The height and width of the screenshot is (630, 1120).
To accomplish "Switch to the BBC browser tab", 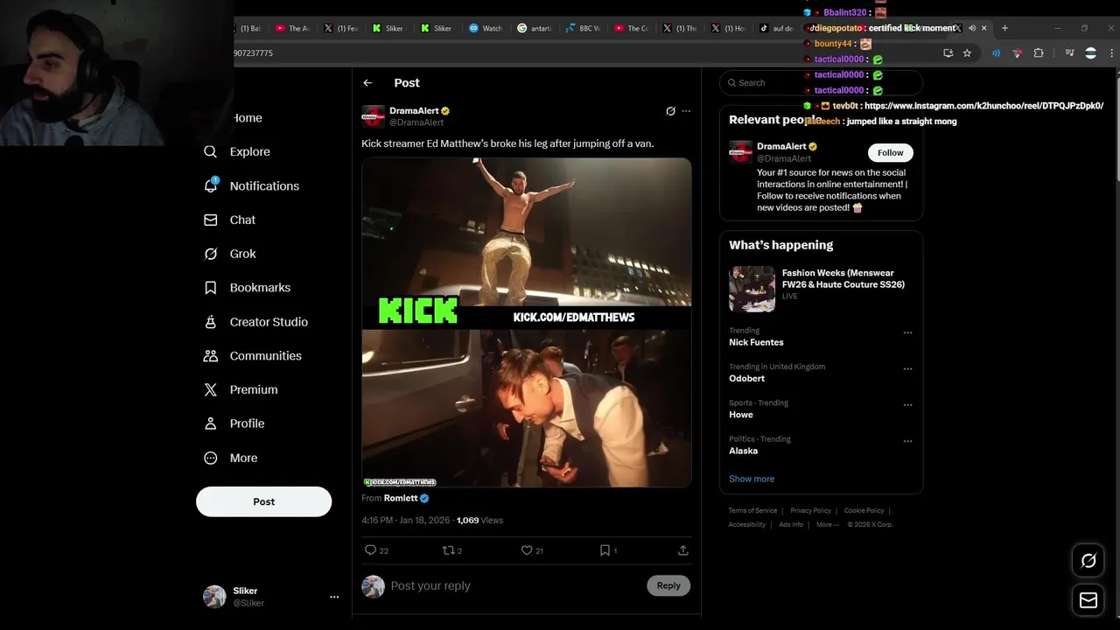I will point(584,28).
